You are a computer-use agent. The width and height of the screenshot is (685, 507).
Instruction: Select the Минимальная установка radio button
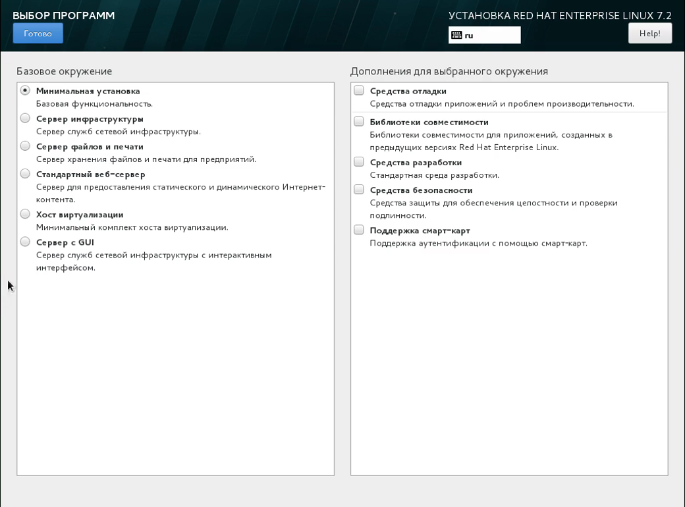[x=25, y=90]
